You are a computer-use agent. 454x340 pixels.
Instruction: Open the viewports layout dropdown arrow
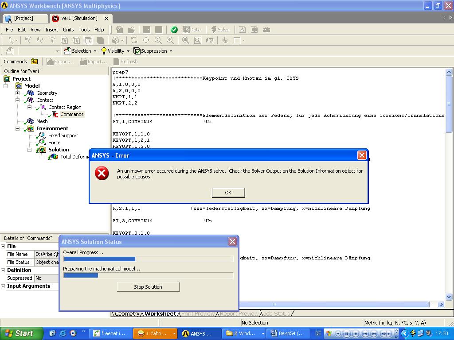coord(243,40)
